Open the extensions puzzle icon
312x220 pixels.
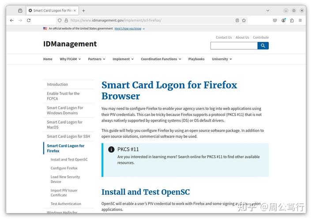292,20
